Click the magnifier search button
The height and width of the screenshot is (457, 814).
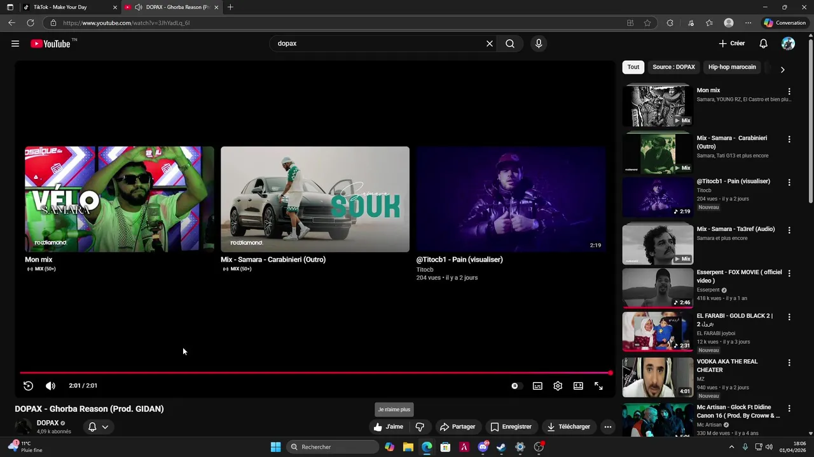point(510,44)
